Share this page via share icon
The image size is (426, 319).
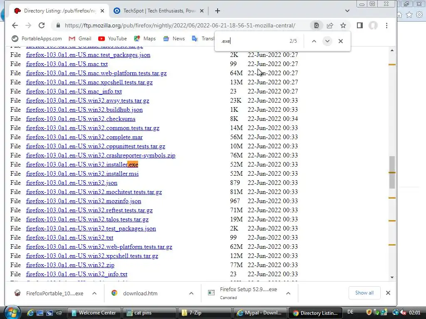(330, 25)
